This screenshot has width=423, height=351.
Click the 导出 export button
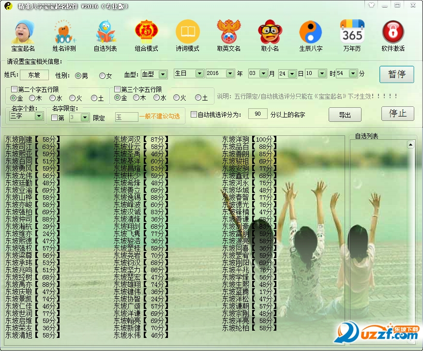tap(345, 115)
